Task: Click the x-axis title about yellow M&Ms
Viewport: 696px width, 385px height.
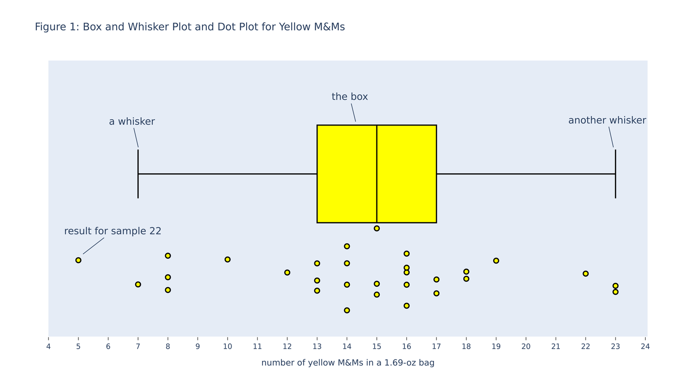Action: (x=348, y=363)
